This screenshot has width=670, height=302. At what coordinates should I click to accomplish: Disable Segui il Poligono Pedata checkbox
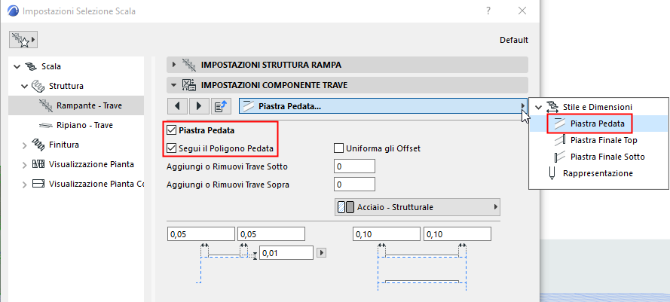pos(171,148)
